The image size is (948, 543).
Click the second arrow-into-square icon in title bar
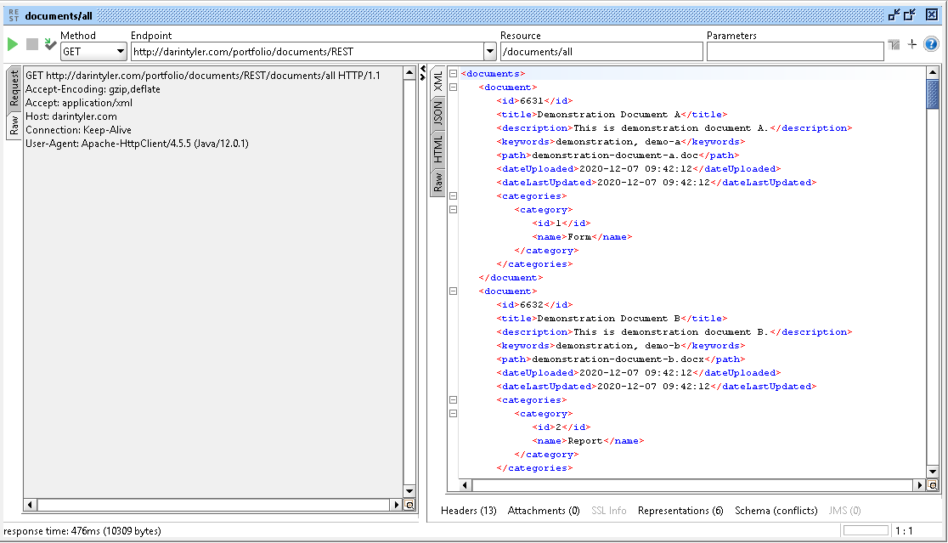point(910,15)
